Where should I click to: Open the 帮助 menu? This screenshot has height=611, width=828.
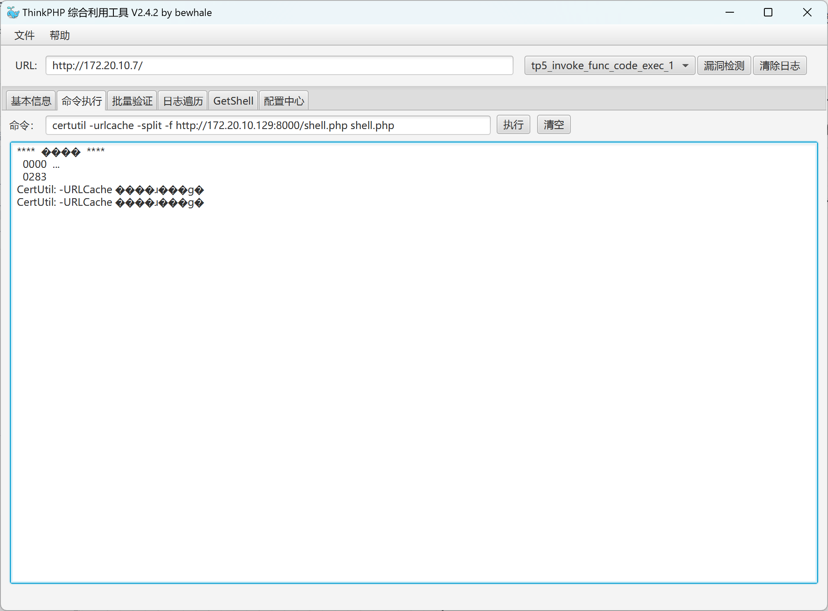pos(59,35)
